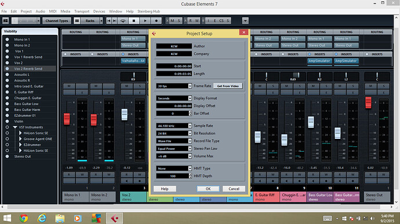Click the volume speaker tray icon
400x224 pixels.
point(372,218)
